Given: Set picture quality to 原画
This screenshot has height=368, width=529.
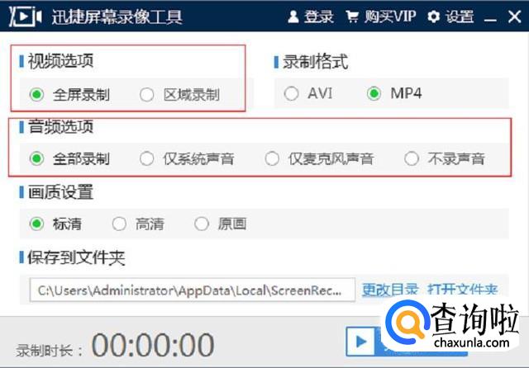Looking at the screenshot, I should pyautogui.click(x=202, y=224).
